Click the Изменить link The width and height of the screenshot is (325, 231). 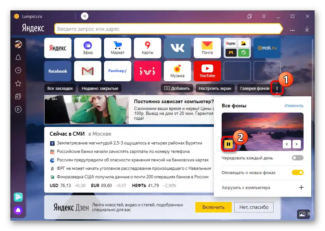pos(294,106)
